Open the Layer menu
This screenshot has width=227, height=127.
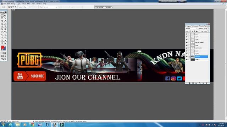tap(18, 4)
